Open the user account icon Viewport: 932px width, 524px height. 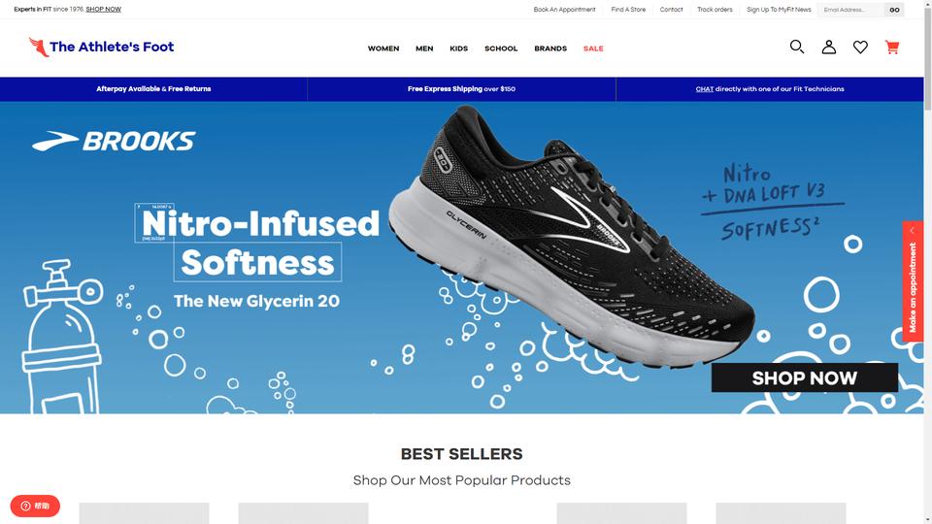pyautogui.click(x=828, y=47)
